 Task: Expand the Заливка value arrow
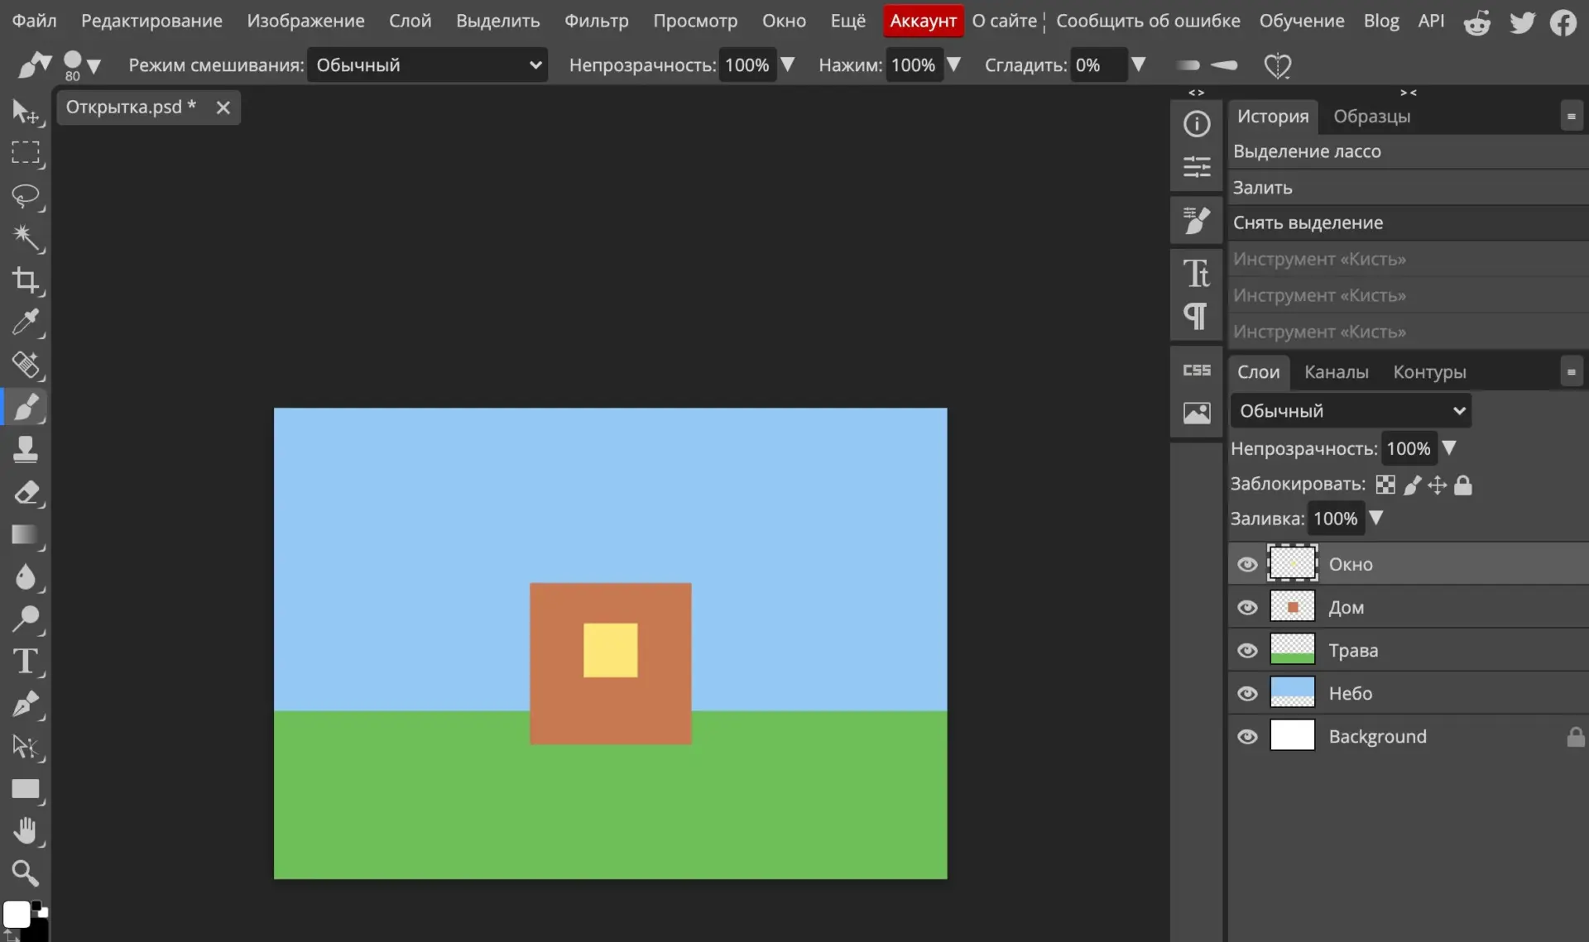tap(1375, 518)
